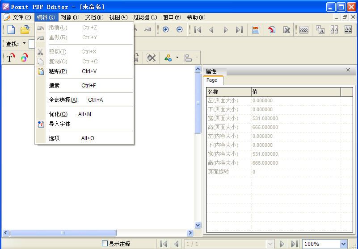The image size is (358, 249).
Task: Click the 名称 column header
Action: pyautogui.click(x=229, y=92)
